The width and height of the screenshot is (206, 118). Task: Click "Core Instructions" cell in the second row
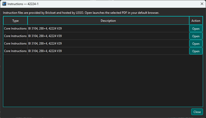click(15, 36)
